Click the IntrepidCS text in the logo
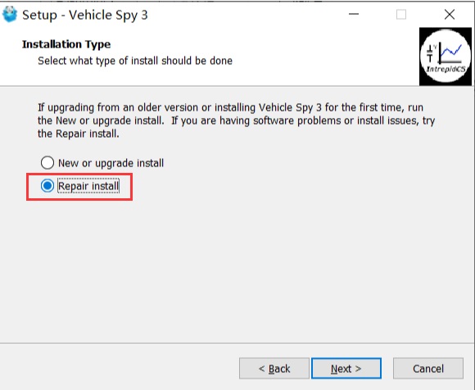This screenshot has width=475, height=390. click(446, 69)
